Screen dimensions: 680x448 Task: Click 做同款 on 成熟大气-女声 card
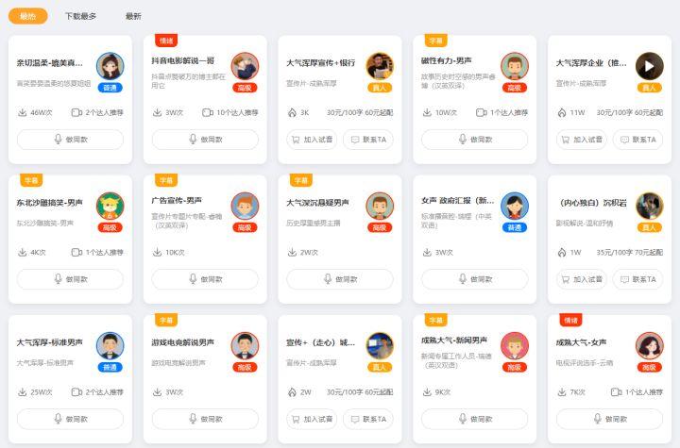click(610, 419)
